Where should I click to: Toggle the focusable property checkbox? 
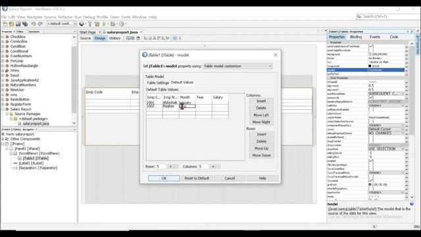[371, 180]
